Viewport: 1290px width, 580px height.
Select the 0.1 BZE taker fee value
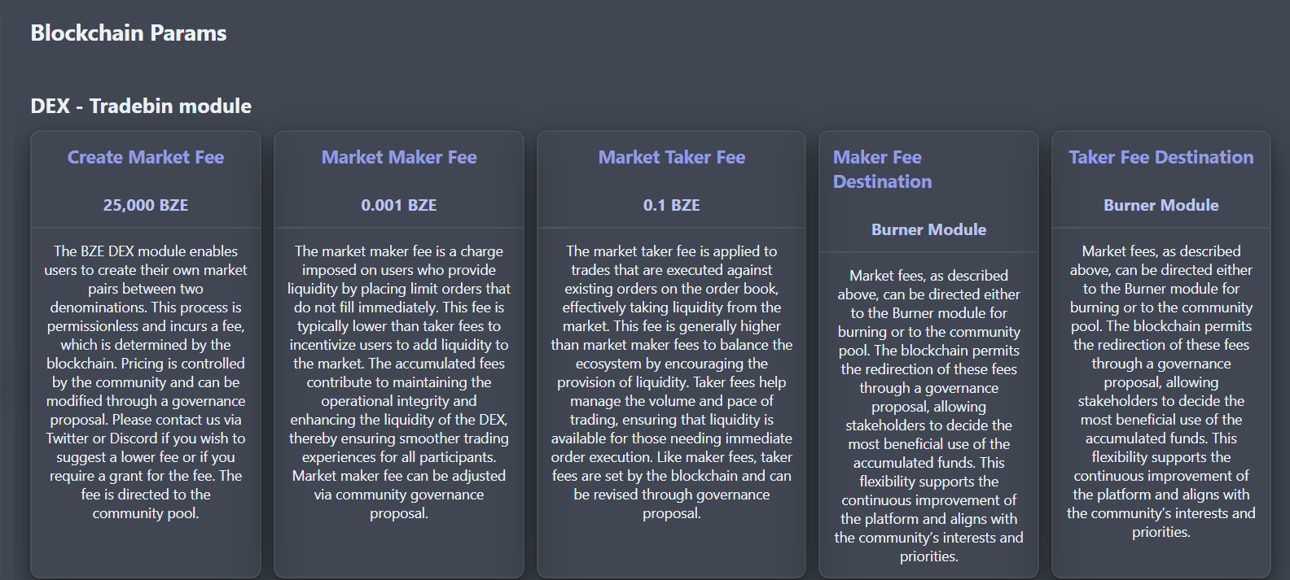[x=672, y=206]
